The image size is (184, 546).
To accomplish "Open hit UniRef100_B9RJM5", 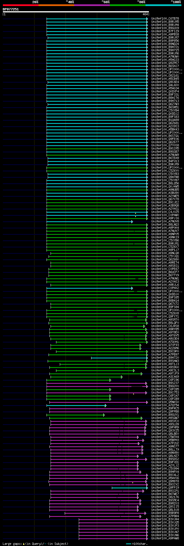I will tap(165, 22).
